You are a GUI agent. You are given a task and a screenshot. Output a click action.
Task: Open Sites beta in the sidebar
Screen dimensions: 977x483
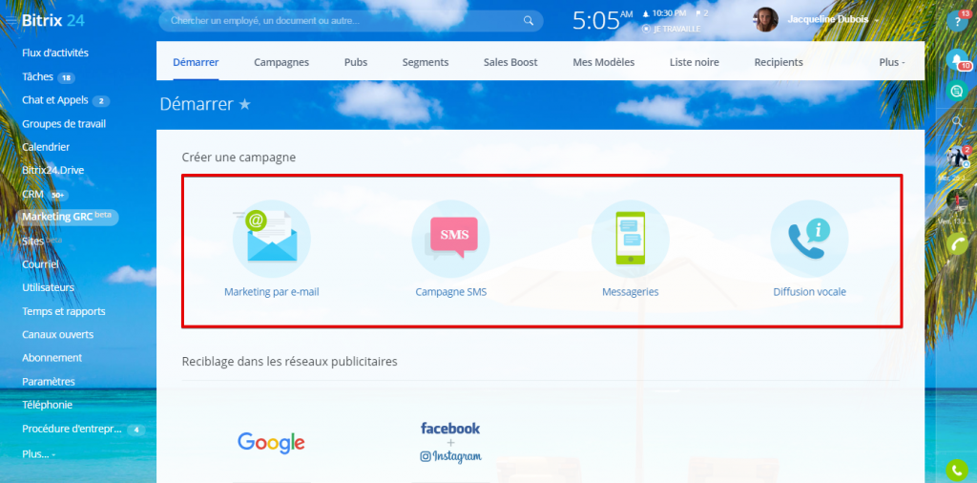click(x=42, y=241)
